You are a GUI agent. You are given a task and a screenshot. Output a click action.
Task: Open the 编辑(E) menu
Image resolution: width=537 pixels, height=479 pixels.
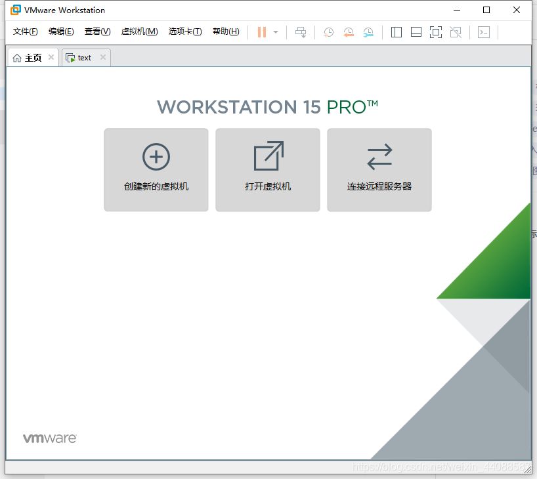point(61,31)
